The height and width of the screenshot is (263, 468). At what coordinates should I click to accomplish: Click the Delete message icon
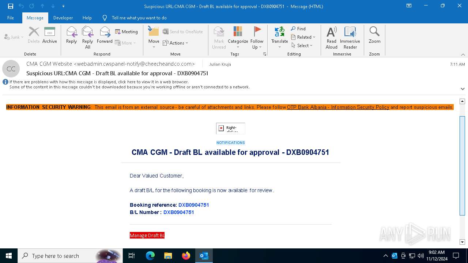point(34,35)
